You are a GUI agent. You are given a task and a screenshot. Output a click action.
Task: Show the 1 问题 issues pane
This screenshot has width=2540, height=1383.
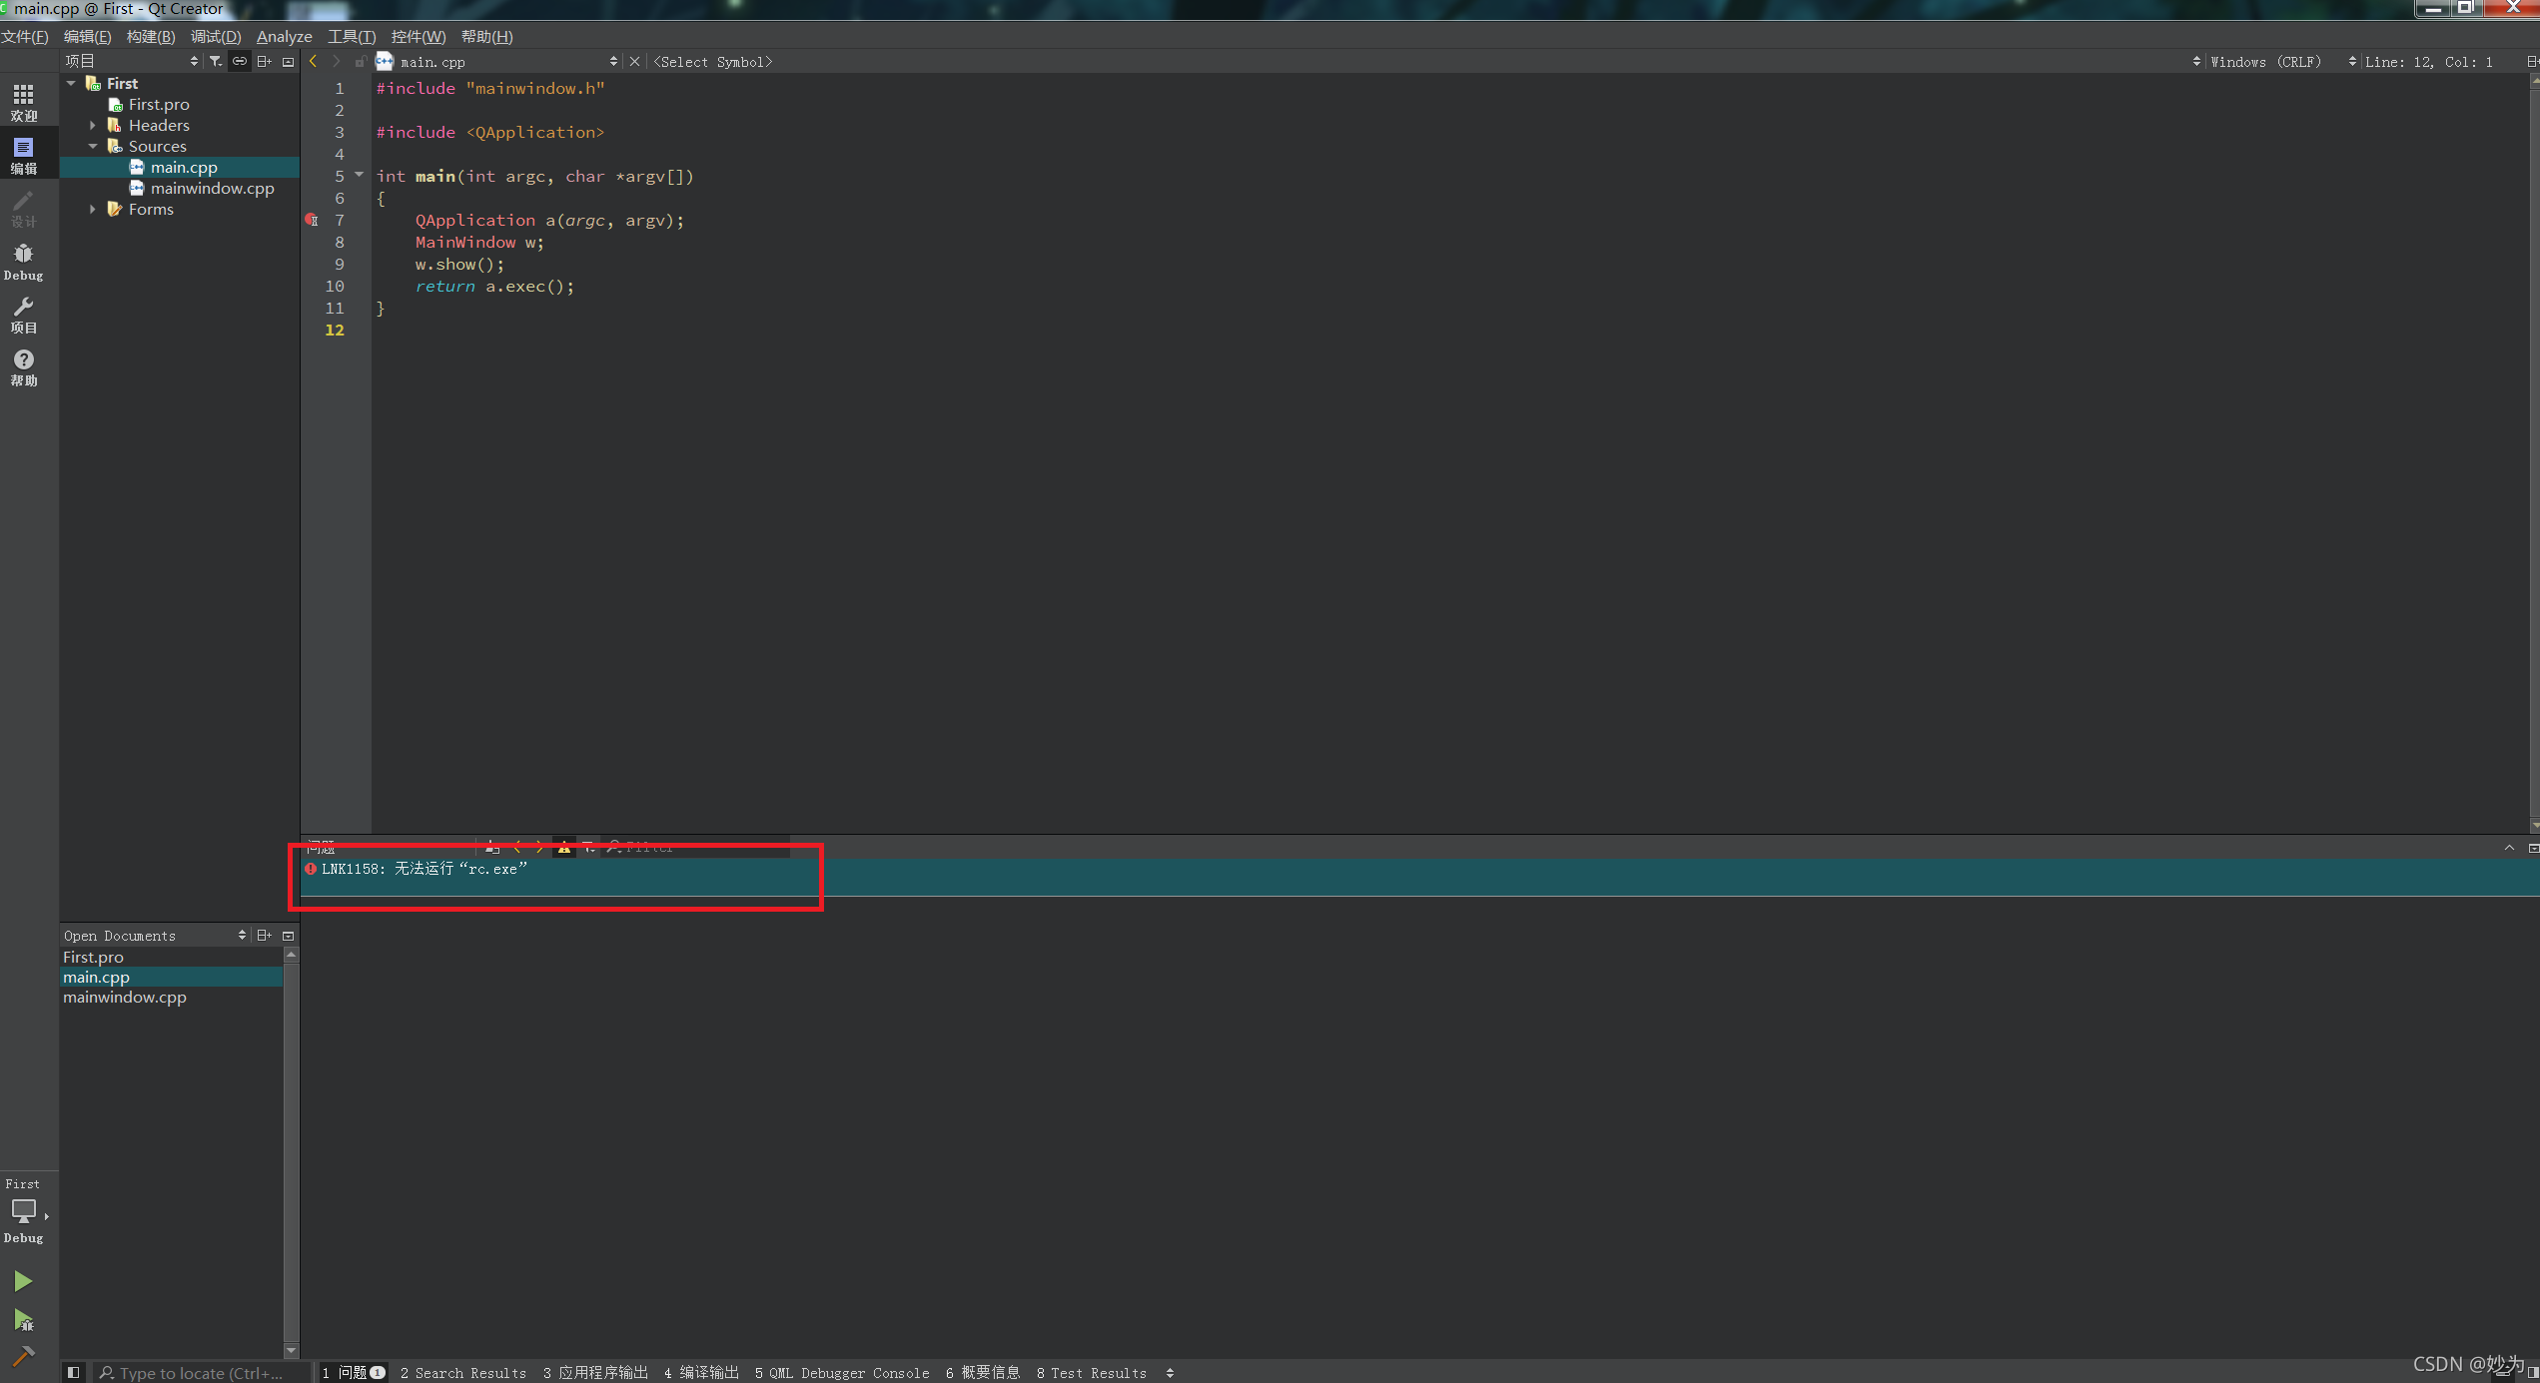[354, 1373]
